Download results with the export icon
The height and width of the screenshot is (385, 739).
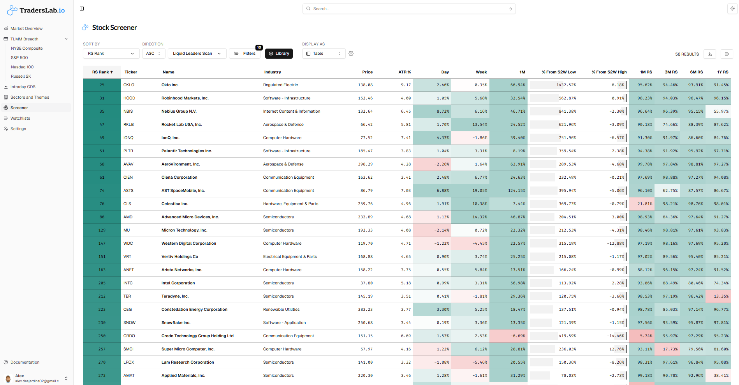click(x=710, y=54)
